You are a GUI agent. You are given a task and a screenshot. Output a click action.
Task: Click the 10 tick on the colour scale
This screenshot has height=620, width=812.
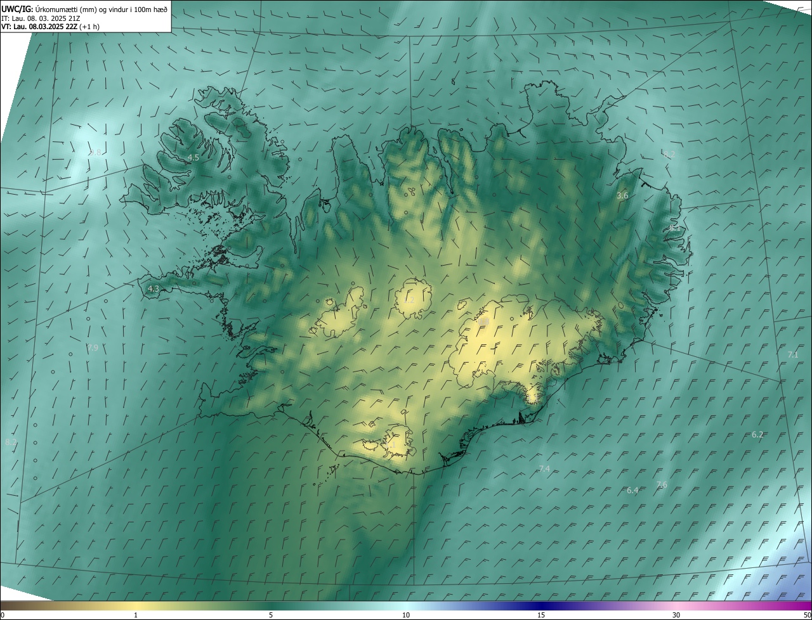tap(406, 616)
